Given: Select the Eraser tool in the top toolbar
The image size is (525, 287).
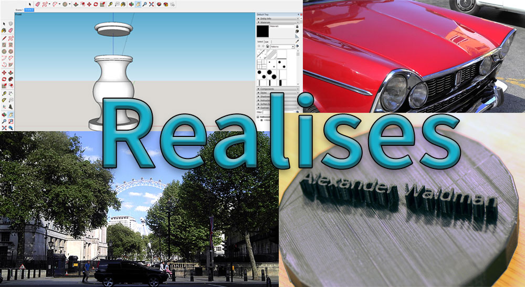Looking at the screenshot, I should (38, 4).
